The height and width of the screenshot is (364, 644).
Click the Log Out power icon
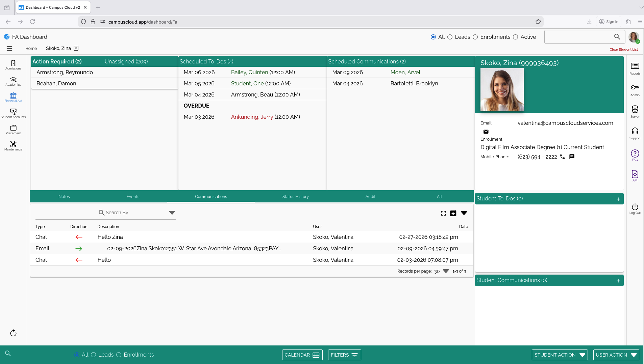(x=635, y=207)
